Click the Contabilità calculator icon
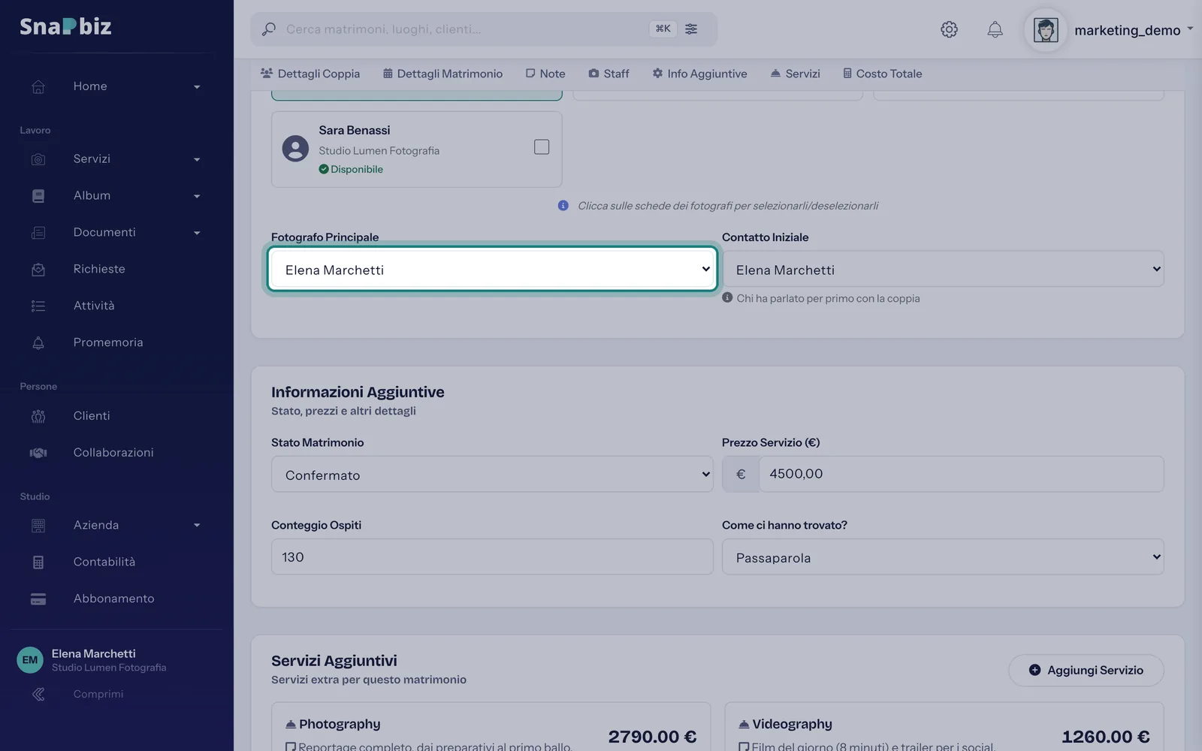Viewport: 1202px width, 751px height. pyautogui.click(x=38, y=562)
